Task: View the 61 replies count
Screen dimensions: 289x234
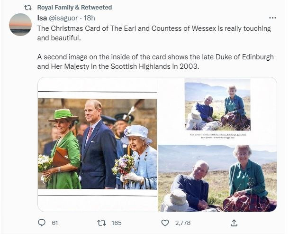Action: (x=54, y=223)
